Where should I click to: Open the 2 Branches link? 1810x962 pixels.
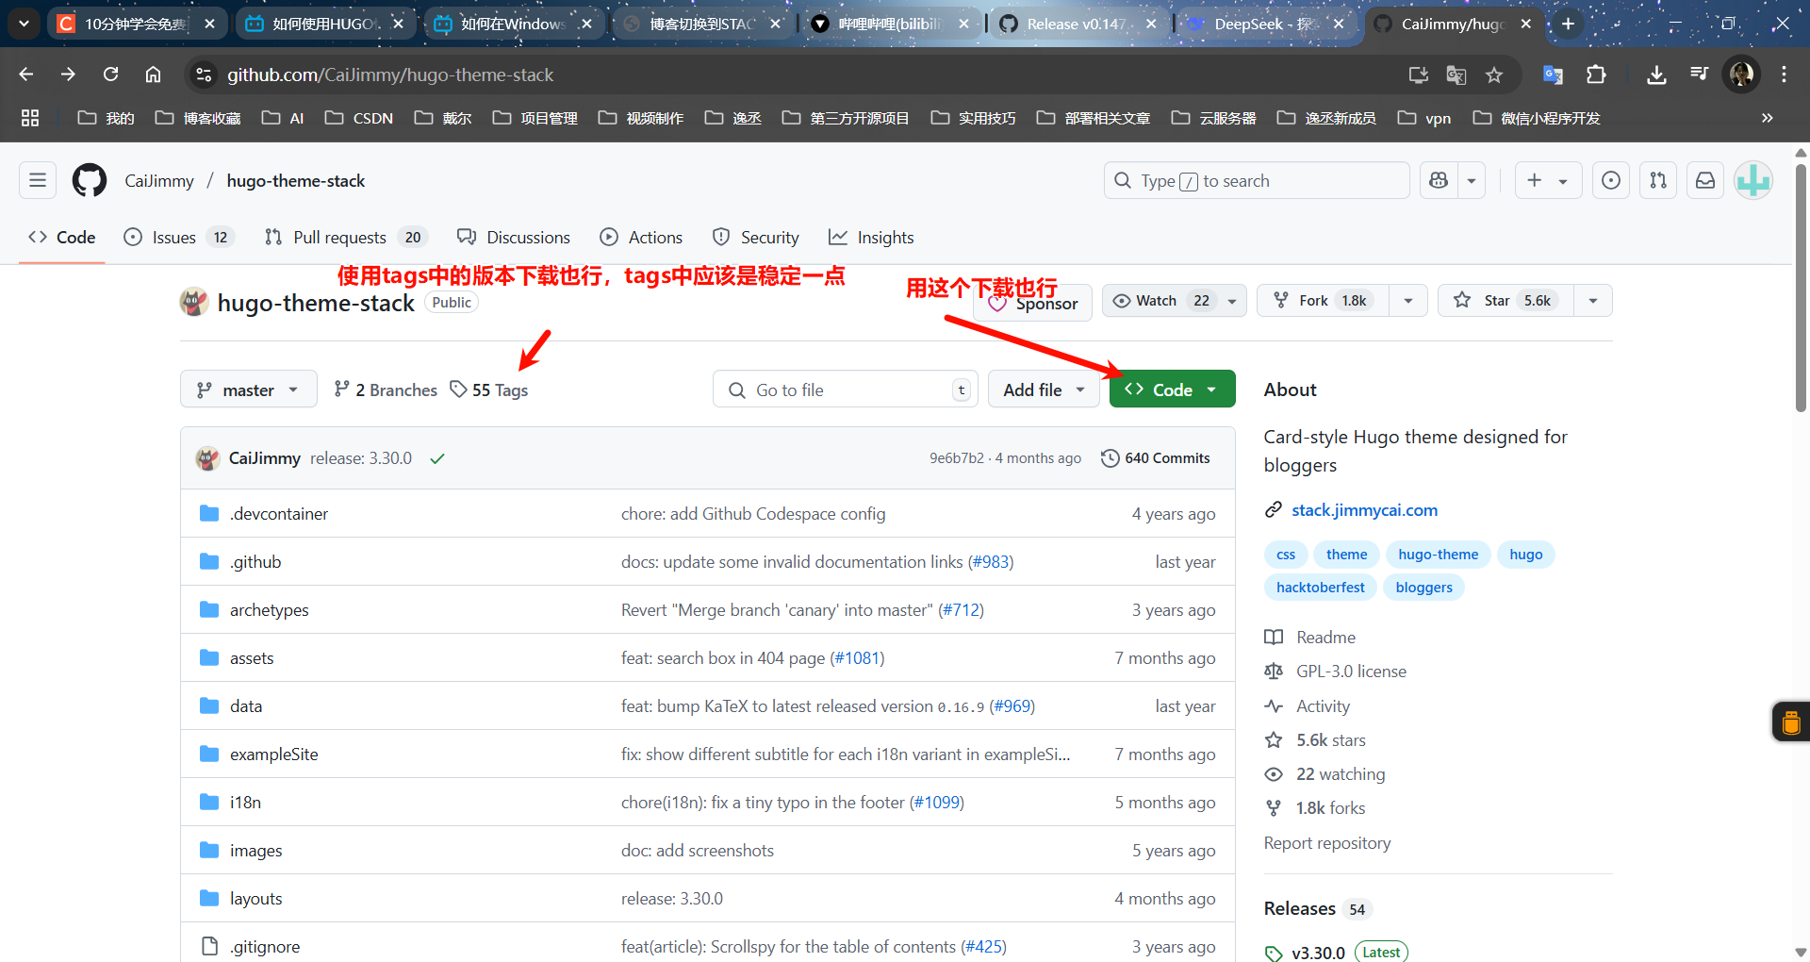pyautogui.click(x=386, y=390)
